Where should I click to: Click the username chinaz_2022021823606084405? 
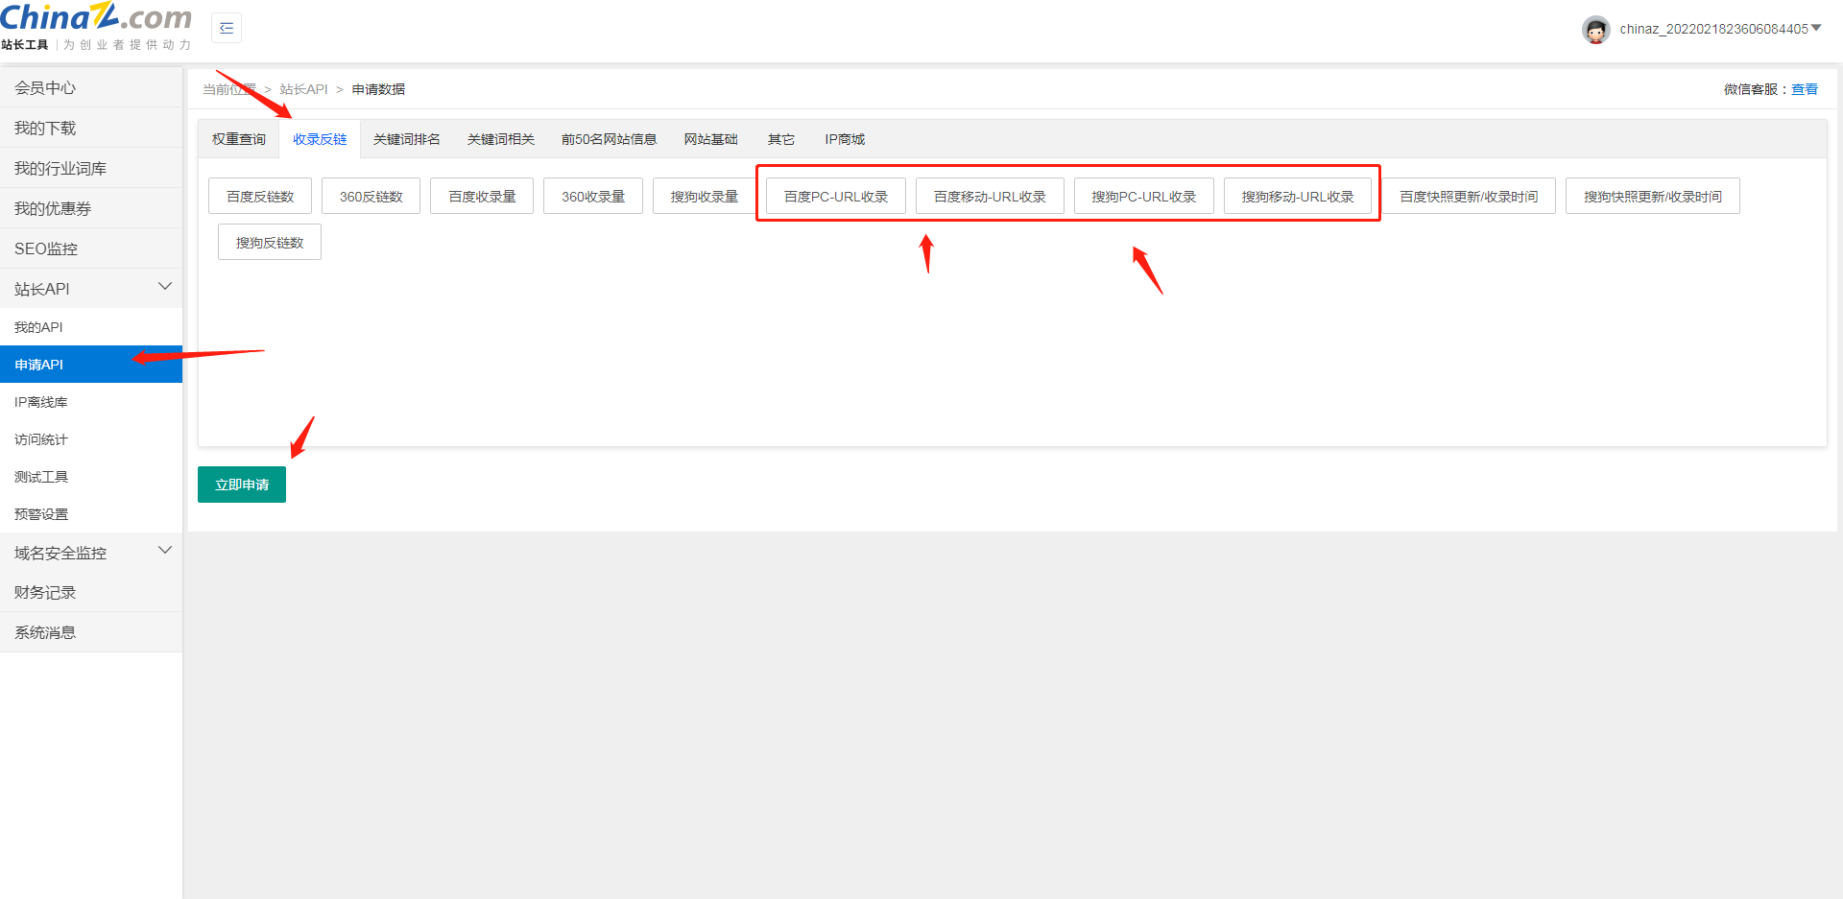point(1713,29)
